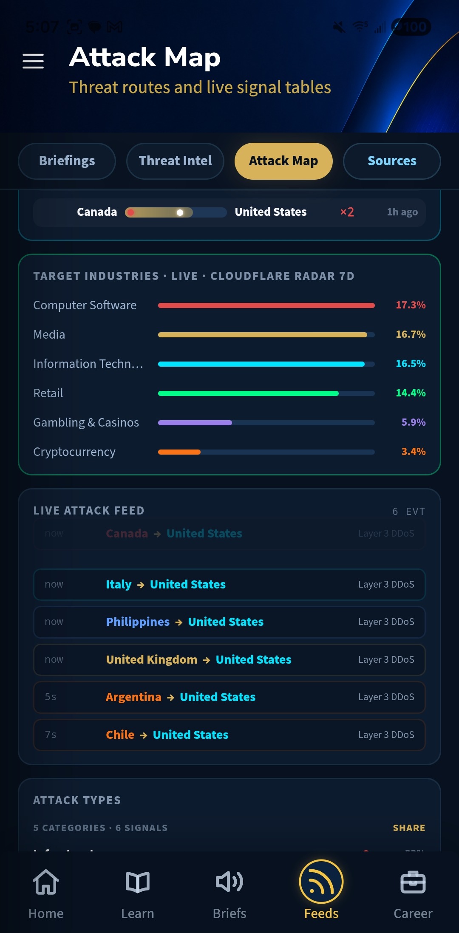Screen dimensions: 459x933
Task: Open the Learn book icon
Action: point(138,882)
